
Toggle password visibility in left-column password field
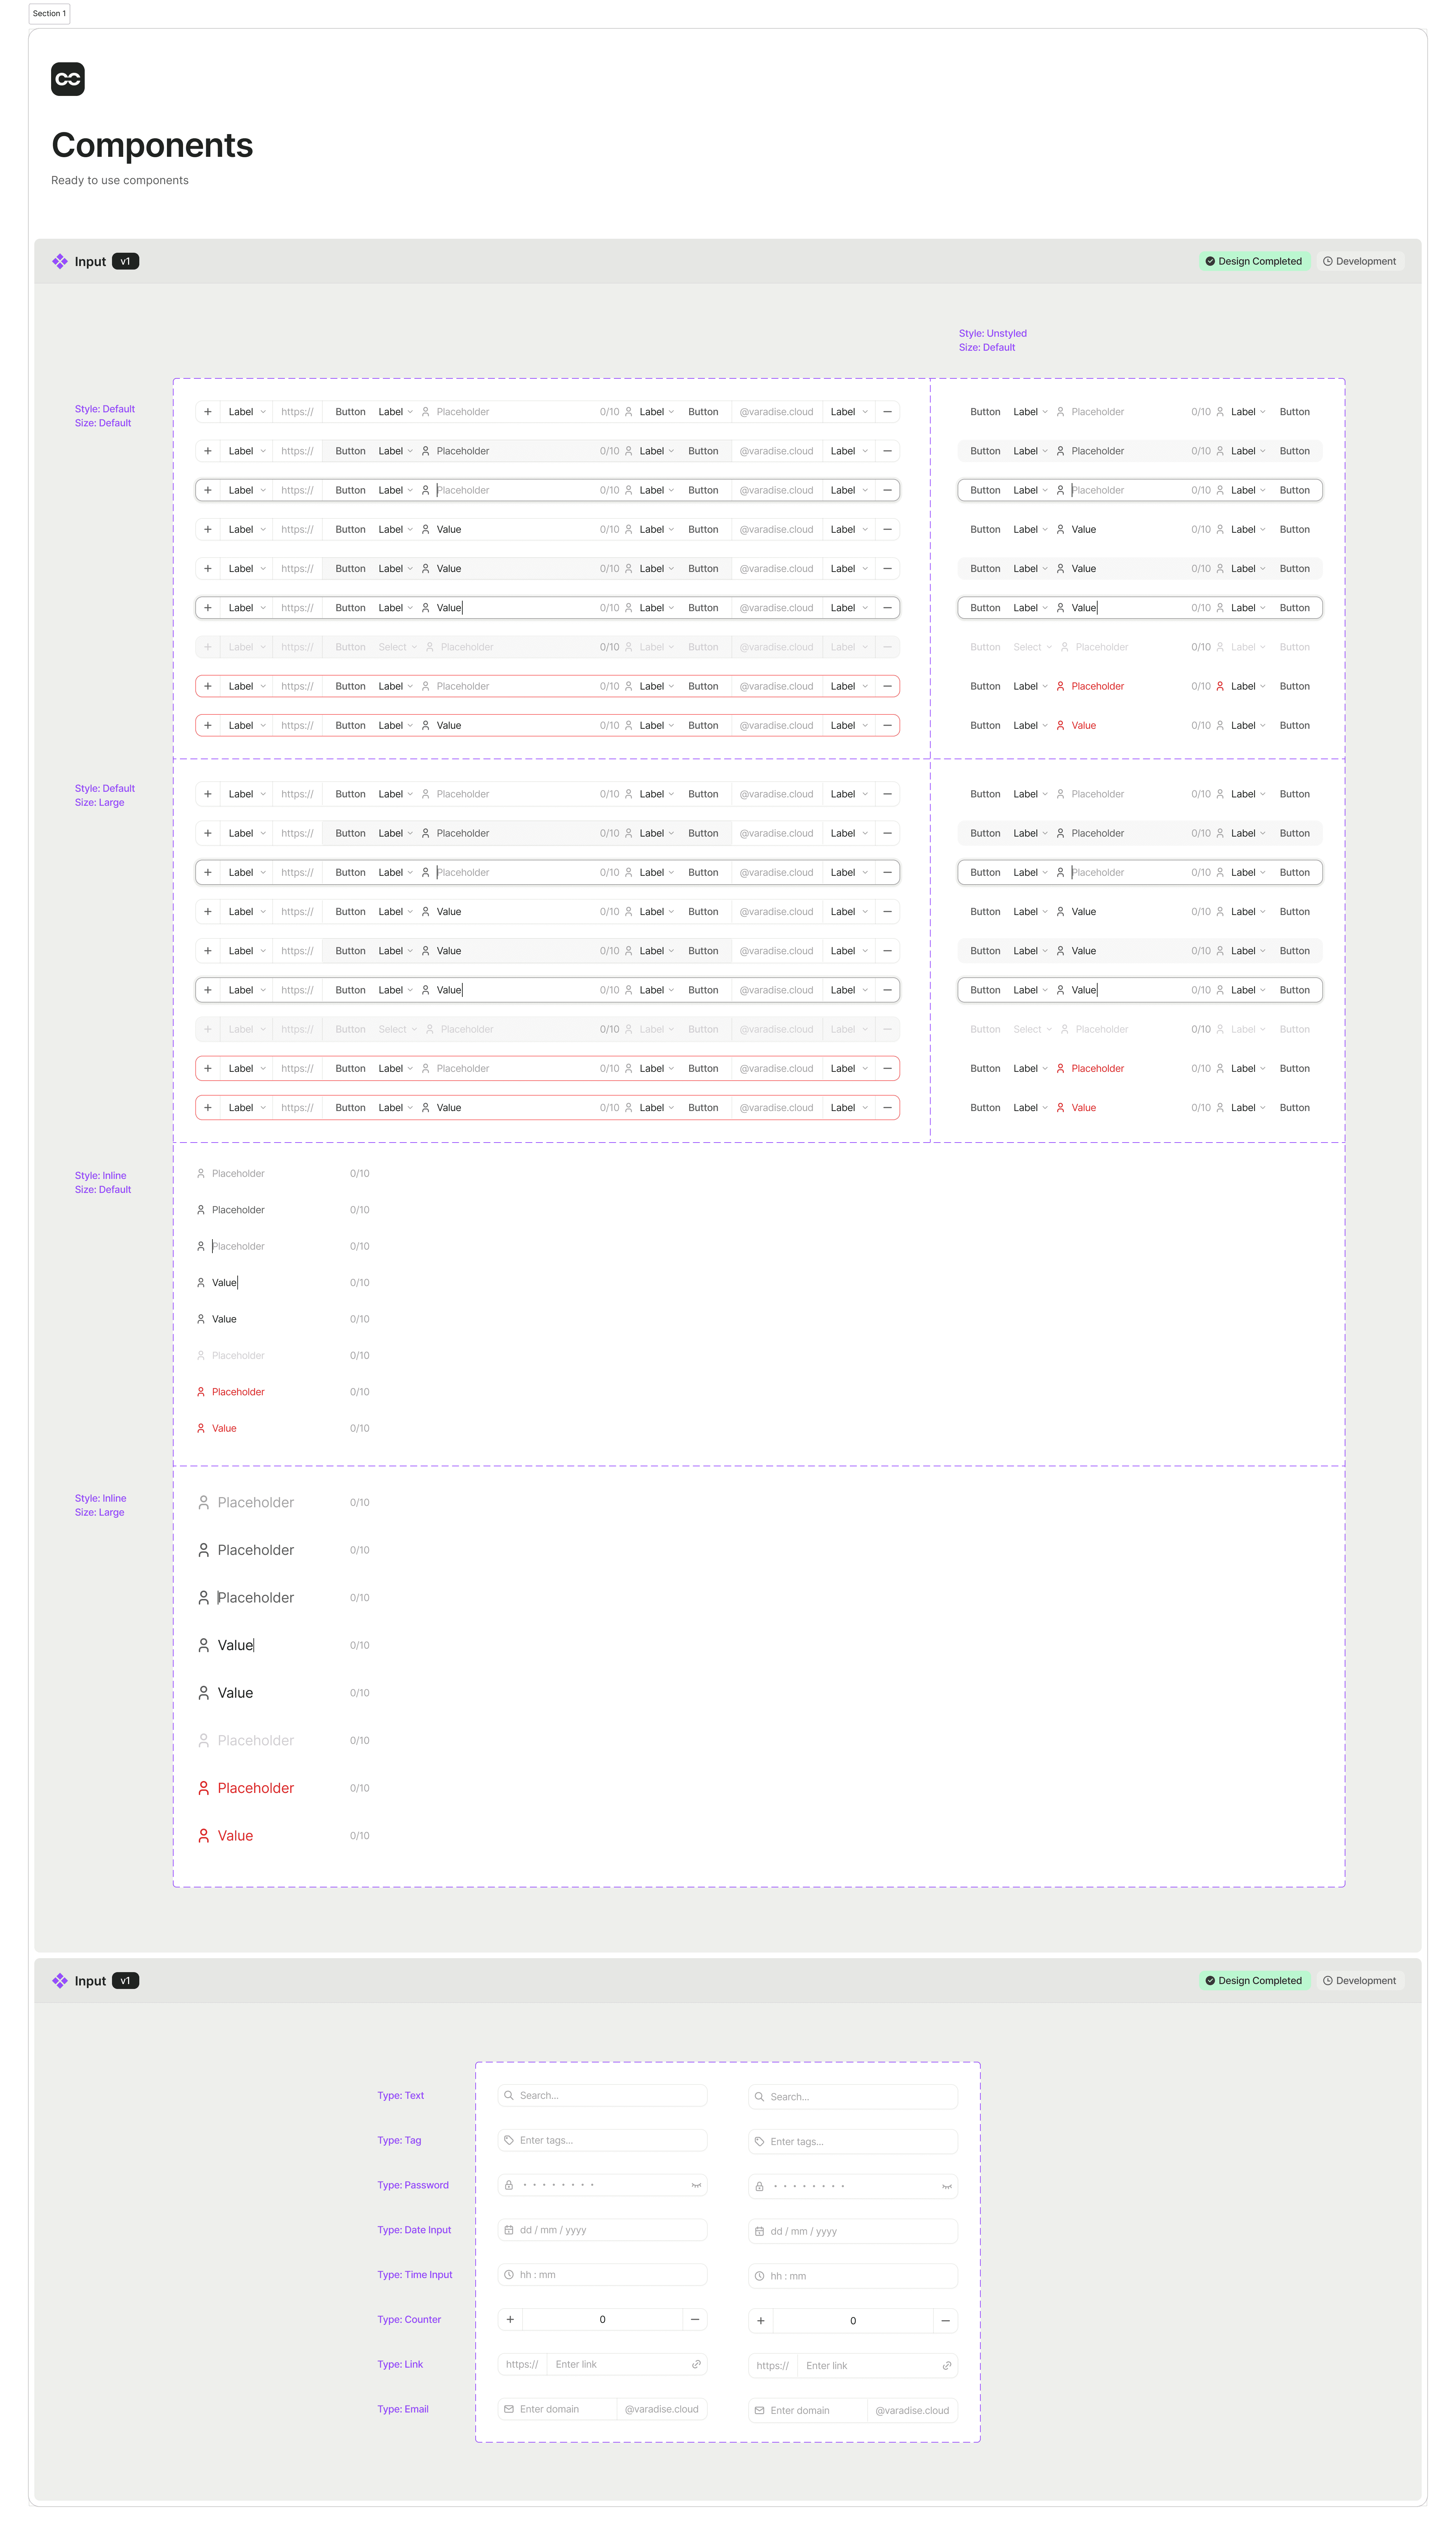[696, 2185]
